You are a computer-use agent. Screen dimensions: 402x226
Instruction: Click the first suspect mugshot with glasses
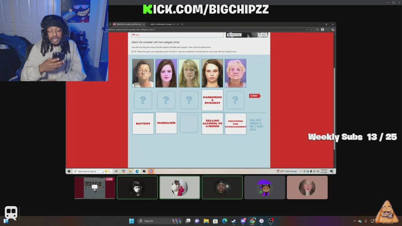coord(143,73)
